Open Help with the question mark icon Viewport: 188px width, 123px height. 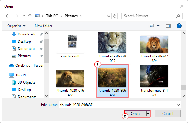pyautogui.click(x=179, y=26)
